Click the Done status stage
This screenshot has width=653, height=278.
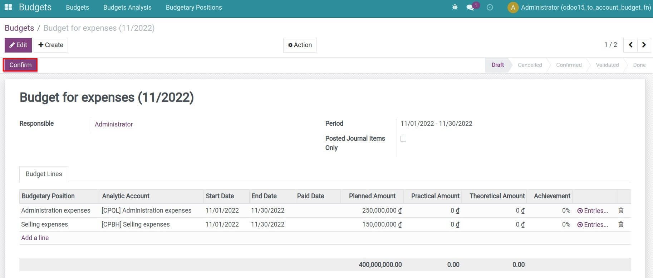click(x=639, y=65)
